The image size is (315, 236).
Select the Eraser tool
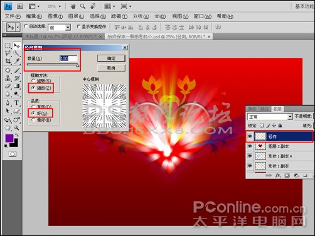point(8,86)
